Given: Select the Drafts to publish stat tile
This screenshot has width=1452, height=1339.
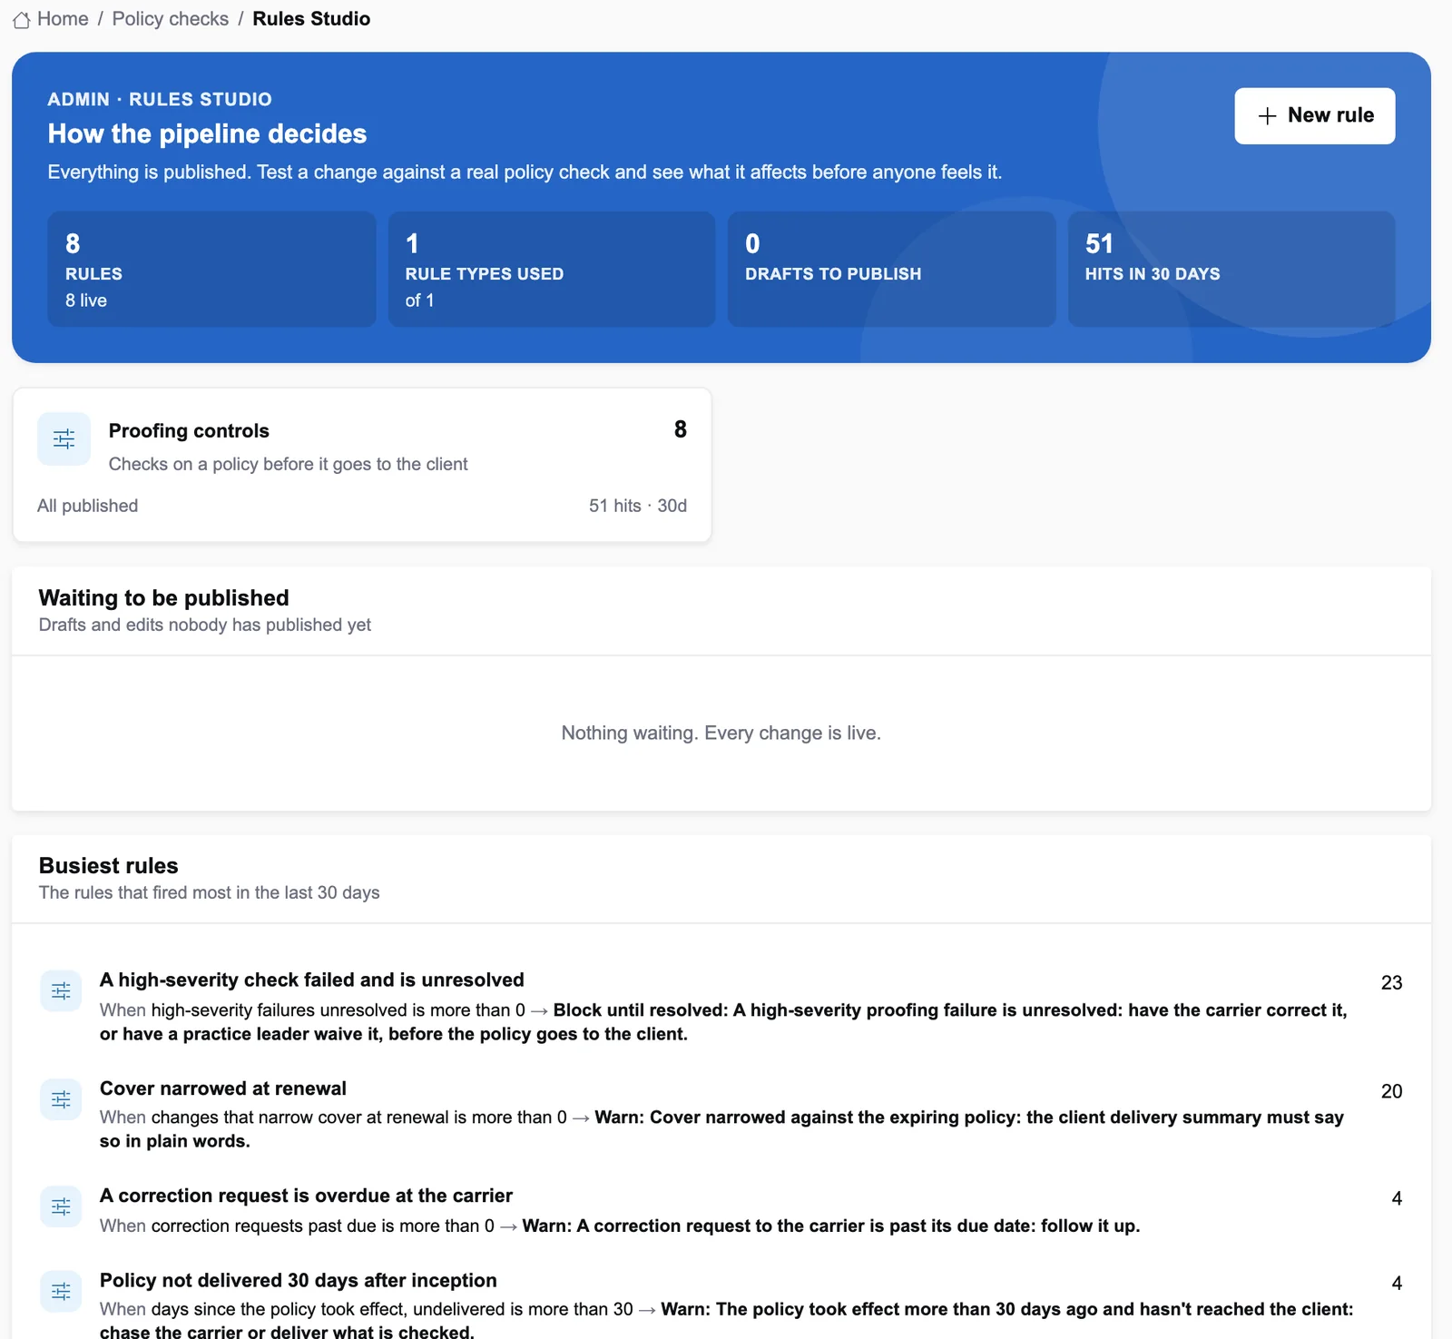Looking at the screenshot, I should (x=891, y=270).
